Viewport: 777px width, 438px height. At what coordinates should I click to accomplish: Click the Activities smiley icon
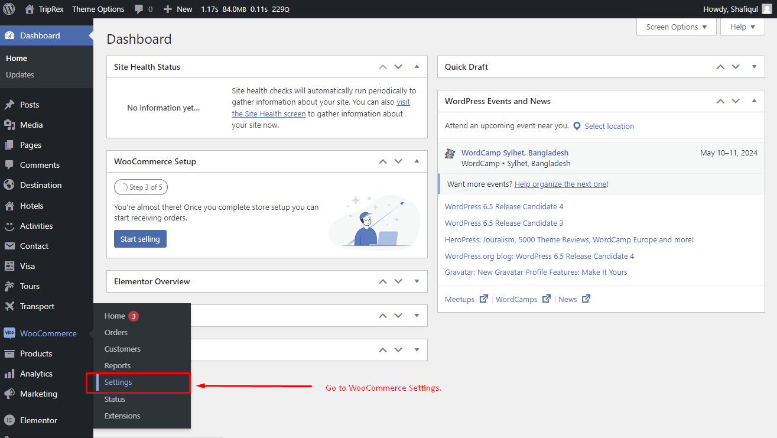pyautogui.click(x=9, y=226)
